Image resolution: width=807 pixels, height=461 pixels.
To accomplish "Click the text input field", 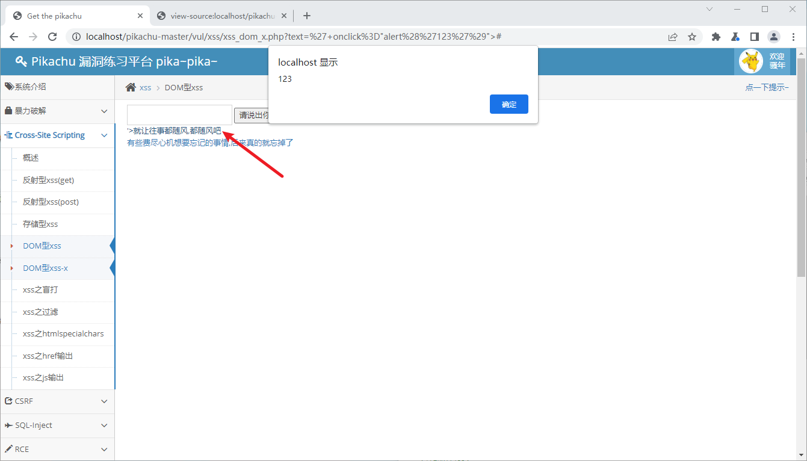I will pos(179,114).
